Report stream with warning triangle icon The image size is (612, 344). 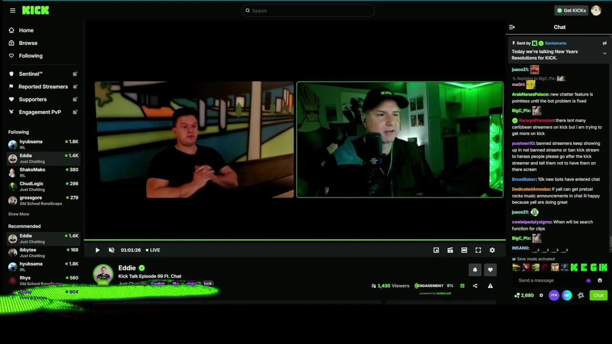coord(490,286)
